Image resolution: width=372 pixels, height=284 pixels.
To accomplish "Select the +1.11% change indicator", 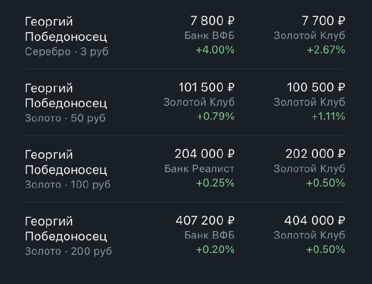I will click(328, 116).
